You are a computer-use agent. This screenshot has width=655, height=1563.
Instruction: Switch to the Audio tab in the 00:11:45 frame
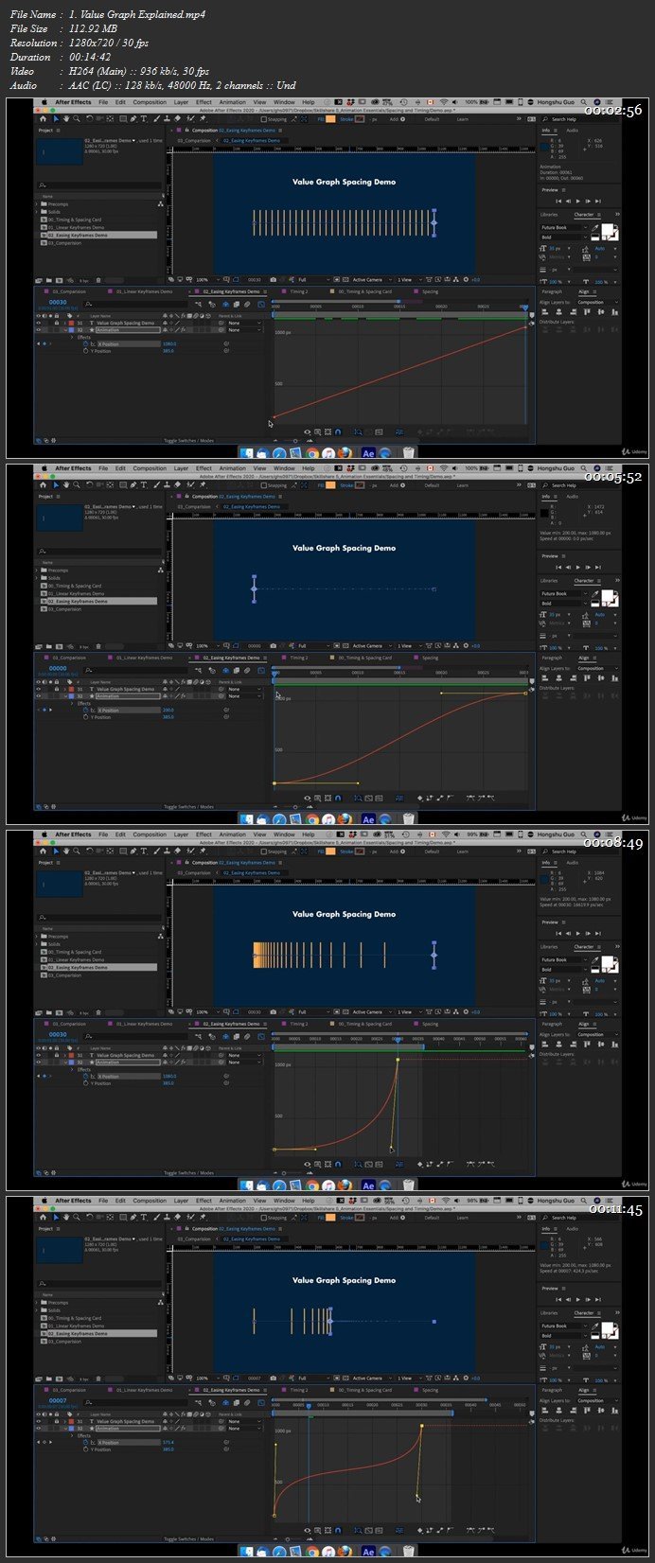coord(572,1228)
